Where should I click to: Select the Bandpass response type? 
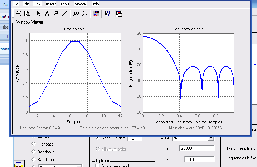[x=34, y=152]
